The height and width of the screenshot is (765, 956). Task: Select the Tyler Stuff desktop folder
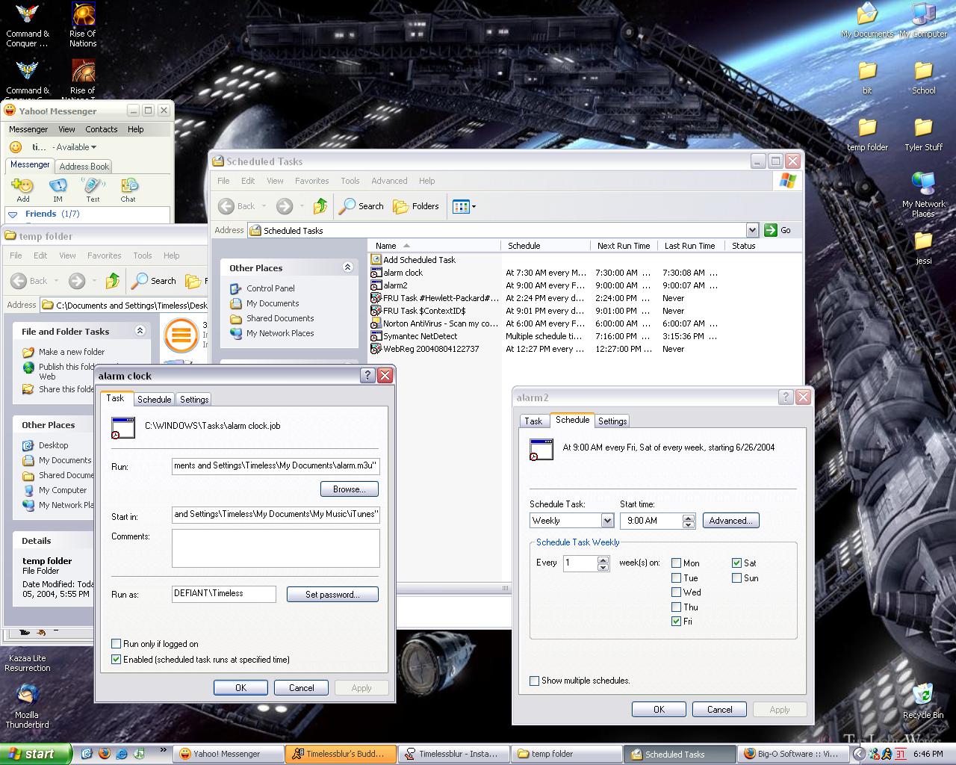[x=923, y=134]
